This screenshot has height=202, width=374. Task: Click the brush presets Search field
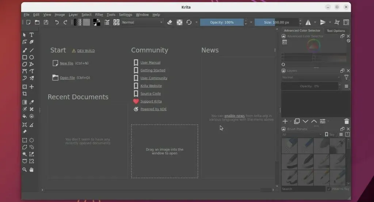tap(303, 189)
